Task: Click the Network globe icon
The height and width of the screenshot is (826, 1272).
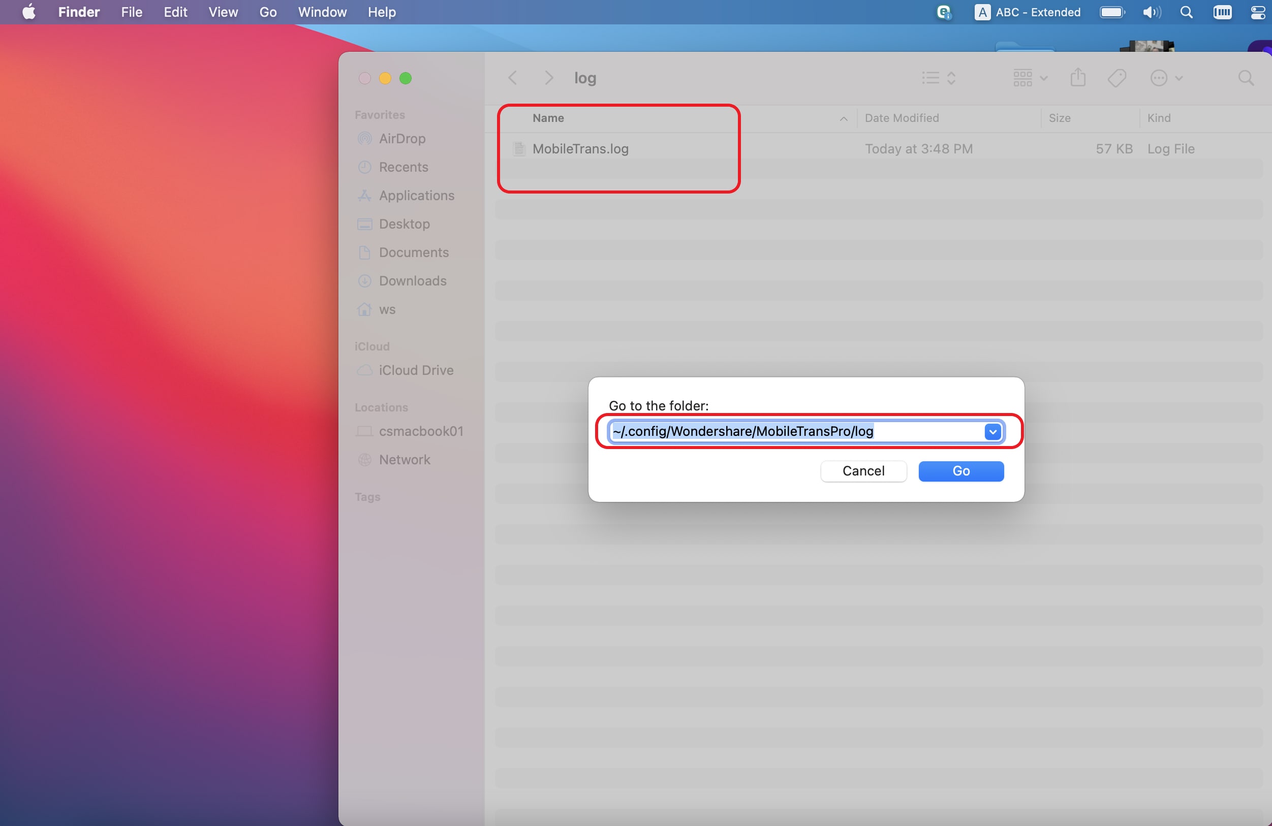Action: coord(364,460)
